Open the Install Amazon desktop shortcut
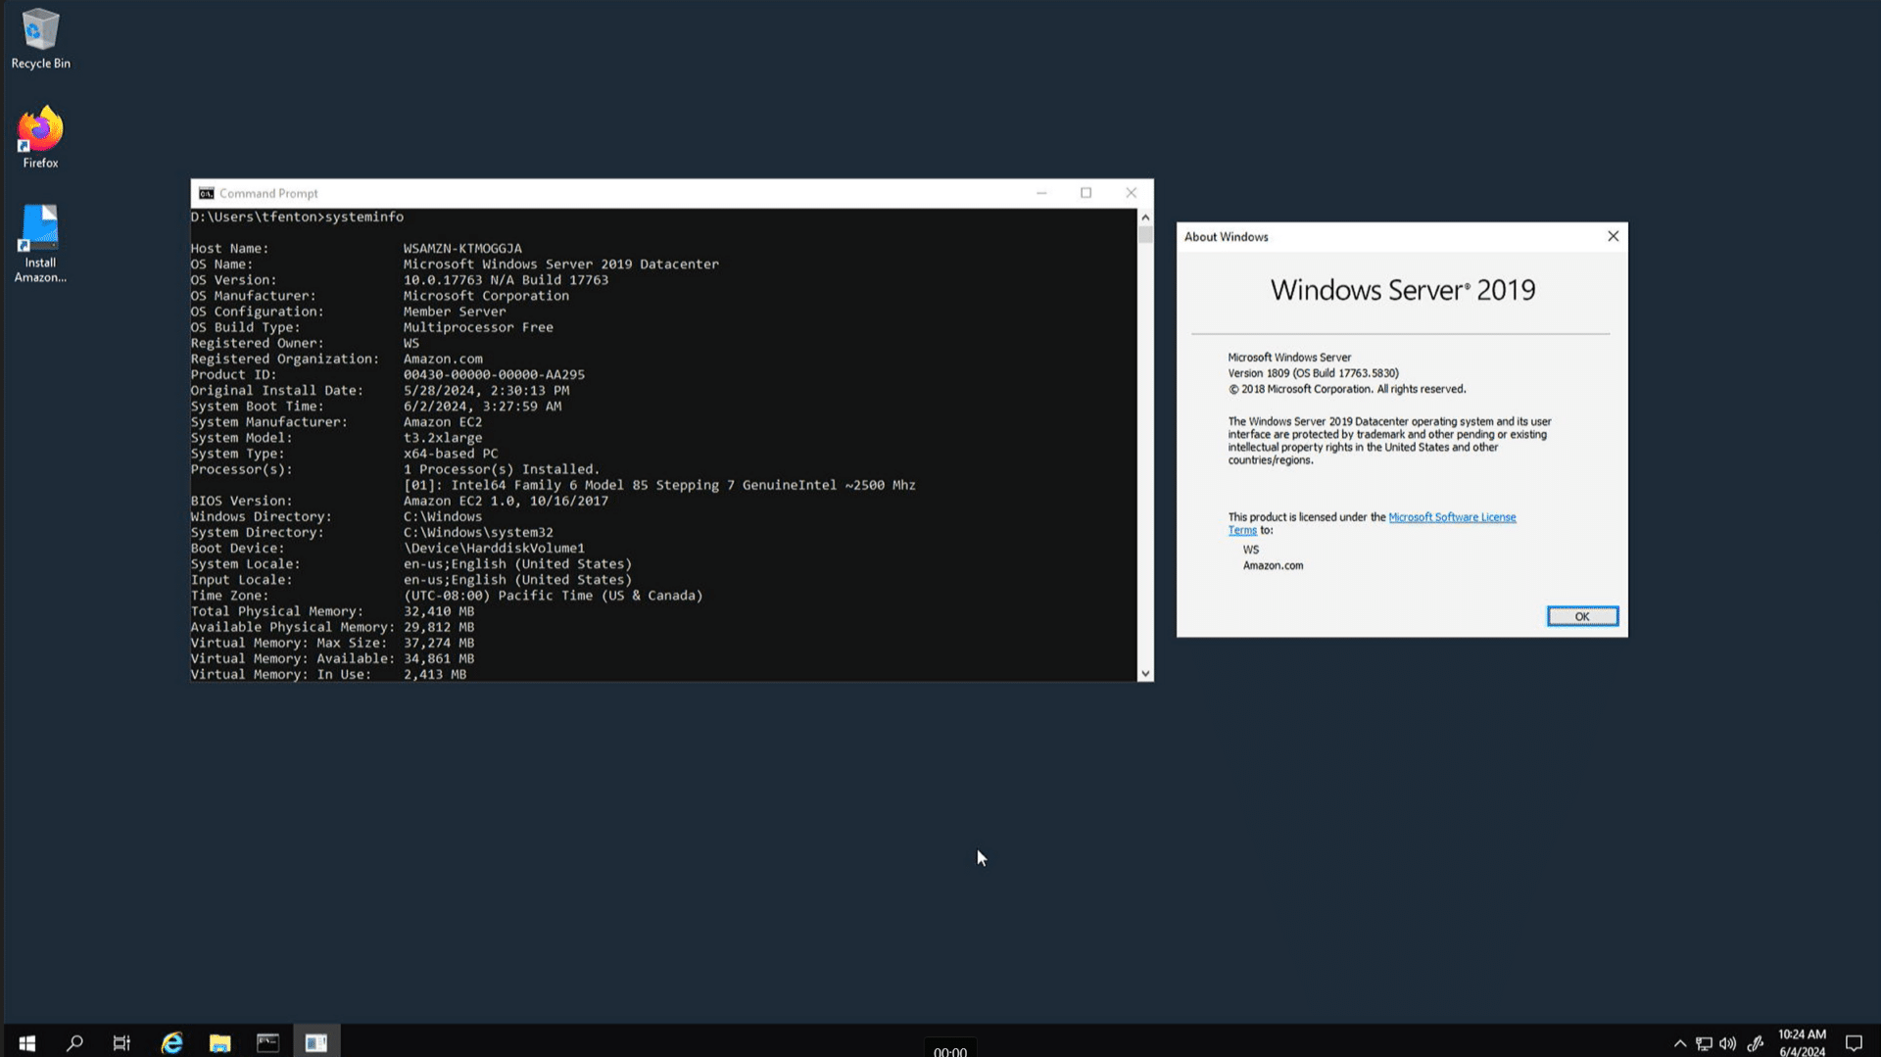Screen dimensions: 1881x1057 point(40,244)
